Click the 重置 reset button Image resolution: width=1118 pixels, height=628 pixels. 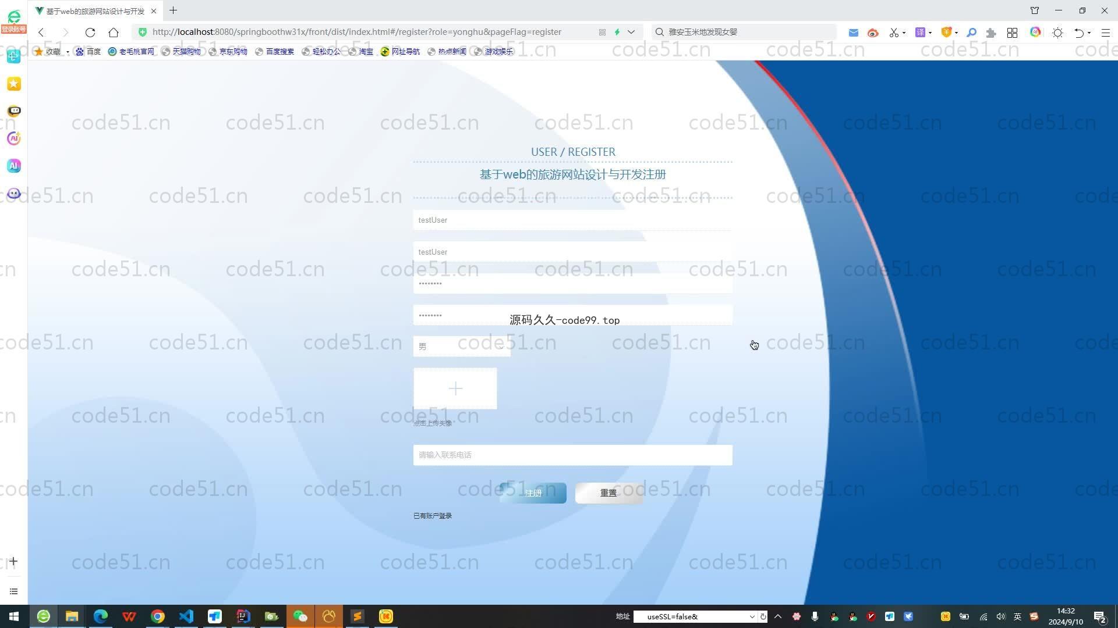pyautogui.click(x=608, y=493)
